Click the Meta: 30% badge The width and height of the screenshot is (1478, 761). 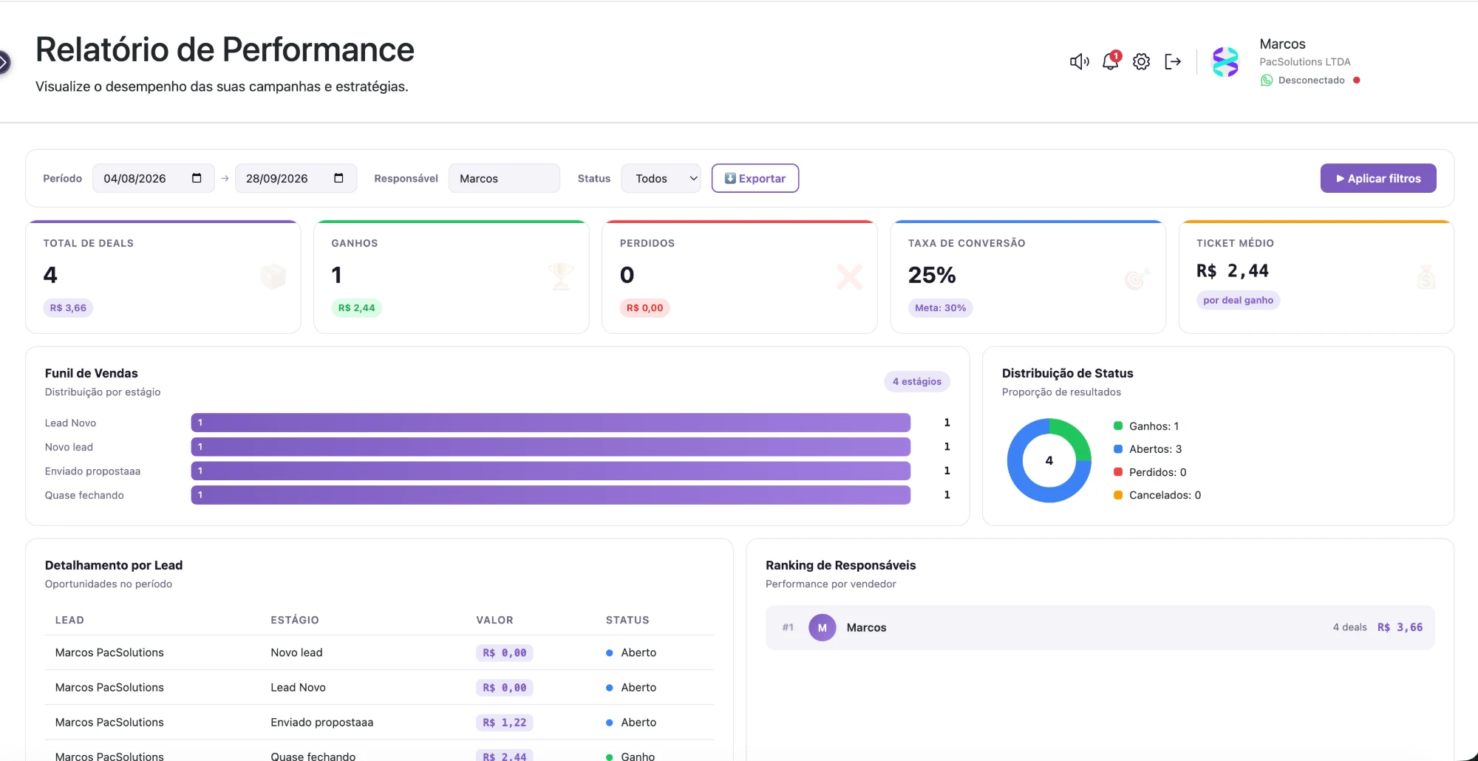(x=940, y=308)
